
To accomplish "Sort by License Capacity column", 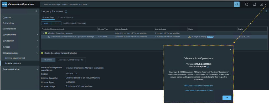I will point(121,29).
